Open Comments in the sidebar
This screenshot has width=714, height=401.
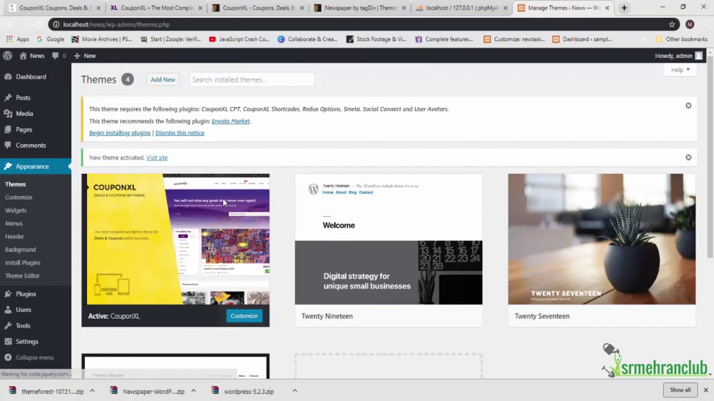click(36, 145)
